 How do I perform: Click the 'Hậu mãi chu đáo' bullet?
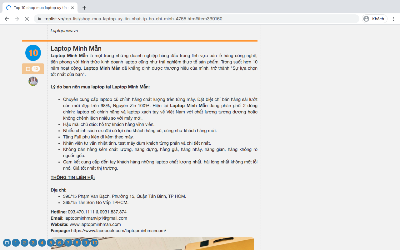(x=108, y=124)
